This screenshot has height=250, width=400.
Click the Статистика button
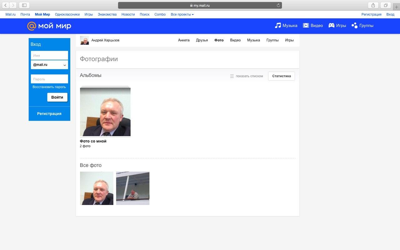282,76
